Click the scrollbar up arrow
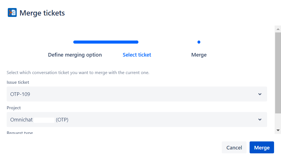 pyautogui.click(x=278, y=29)
